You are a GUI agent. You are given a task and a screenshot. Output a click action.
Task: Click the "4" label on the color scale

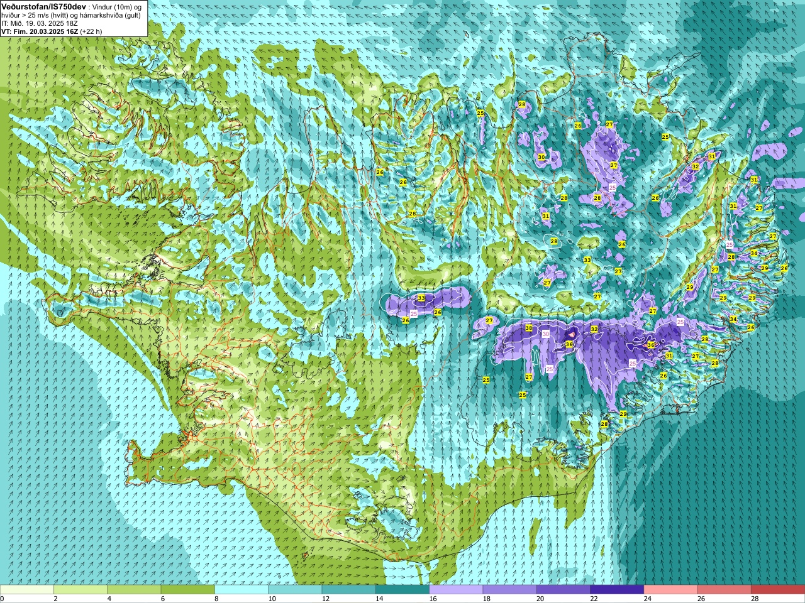pyautogui.click(x=109, y=599)
